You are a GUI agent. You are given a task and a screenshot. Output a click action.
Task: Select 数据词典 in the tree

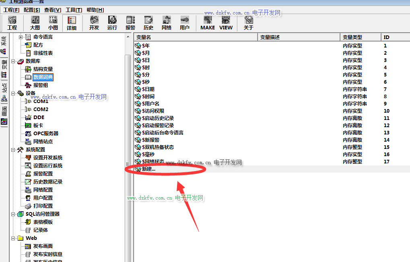[43, 77]
